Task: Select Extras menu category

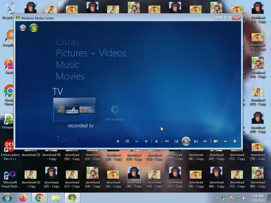Action: pyautogui.click(x=67, y=42)
